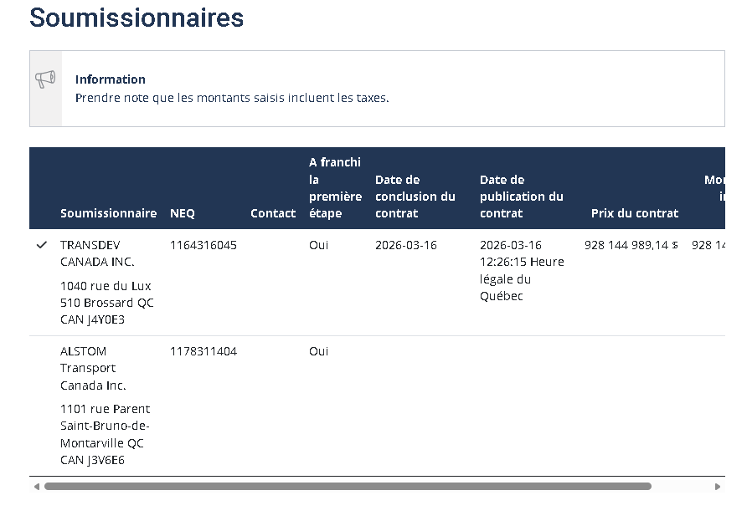Click the left arrow of the horizontal scrollbar
The width and height of the screenshot is (747, 526).
tap(36, 487)
